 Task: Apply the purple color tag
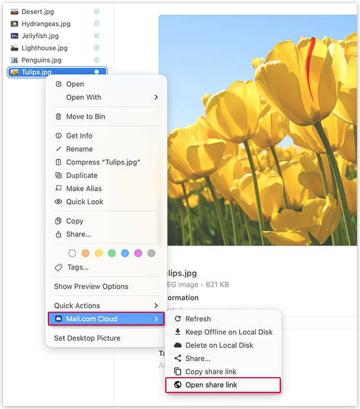click(x=138, y=253)
